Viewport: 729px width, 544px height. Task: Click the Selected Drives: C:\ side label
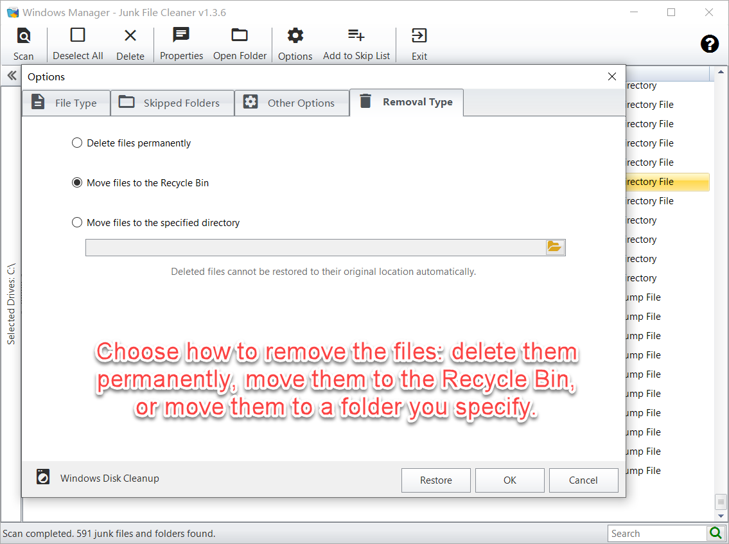[11, 304]
